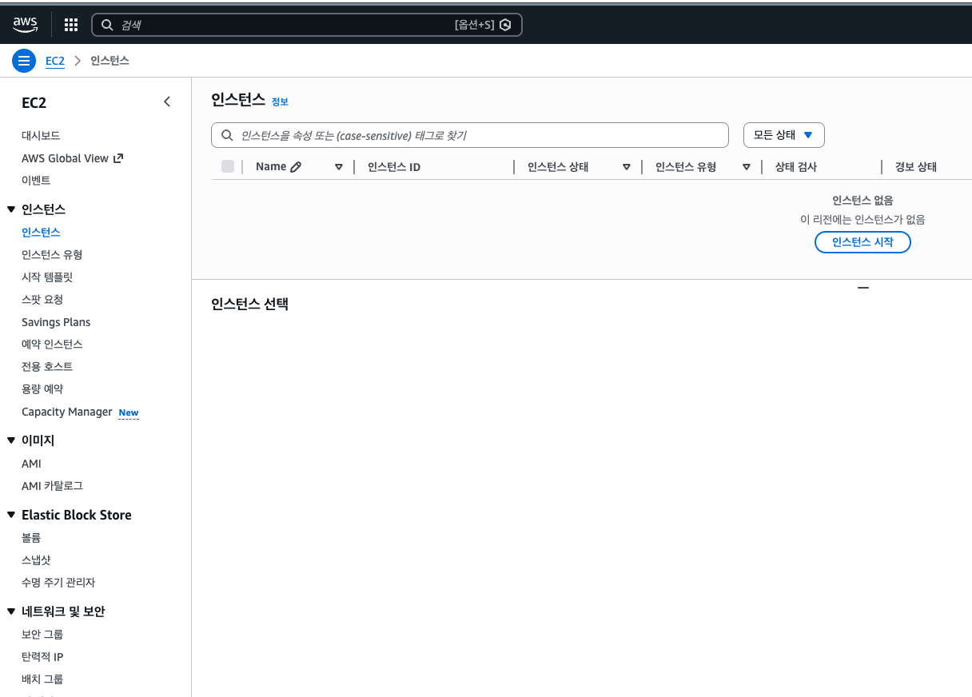Open 대시보드 in the sidebar

pos(41,136)
